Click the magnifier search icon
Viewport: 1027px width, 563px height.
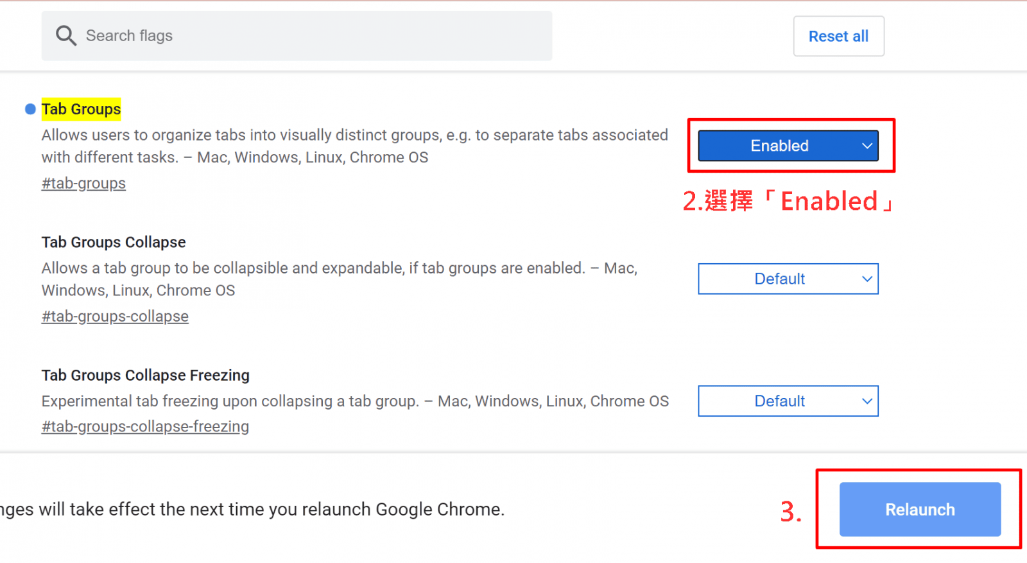(66, 36)
